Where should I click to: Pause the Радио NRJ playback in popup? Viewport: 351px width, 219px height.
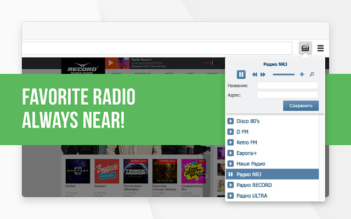[241, 74]
